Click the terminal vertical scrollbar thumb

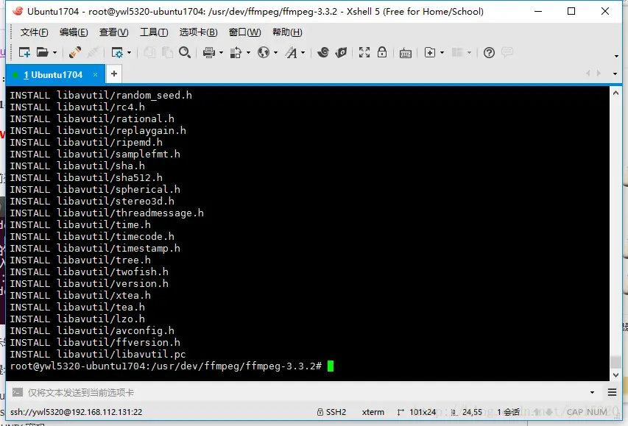pos(615,361)
